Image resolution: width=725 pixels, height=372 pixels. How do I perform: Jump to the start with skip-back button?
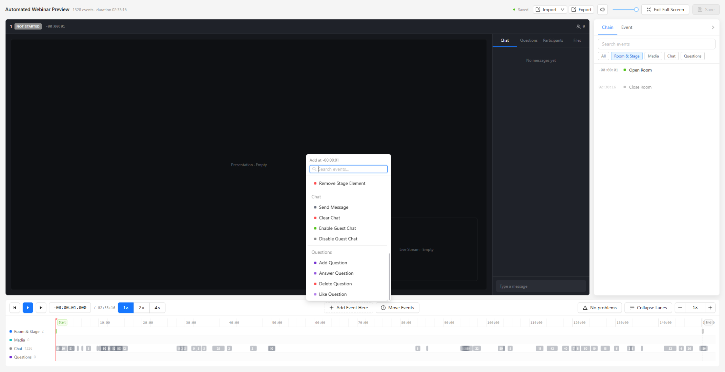coord(15,308)
